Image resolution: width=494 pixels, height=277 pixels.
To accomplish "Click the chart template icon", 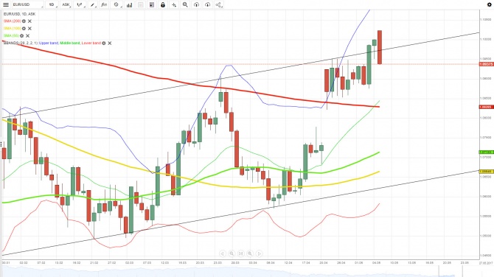I will point(152,4).
